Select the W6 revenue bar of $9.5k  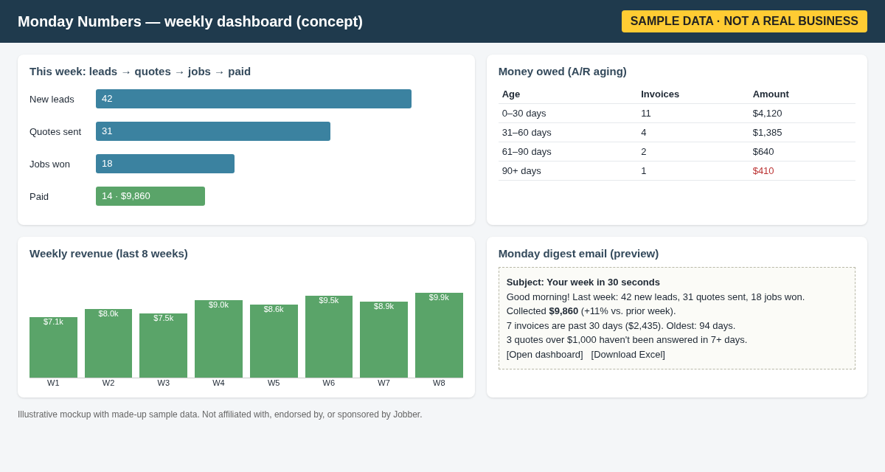pos(329,337)
